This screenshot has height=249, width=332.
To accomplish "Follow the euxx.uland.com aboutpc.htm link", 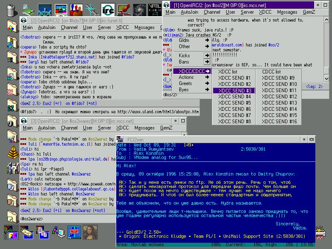I will point(158,112).
